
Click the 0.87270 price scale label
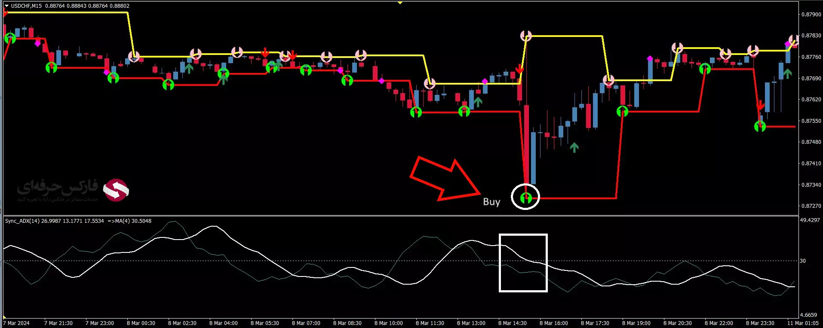click(x=811, y=206)
